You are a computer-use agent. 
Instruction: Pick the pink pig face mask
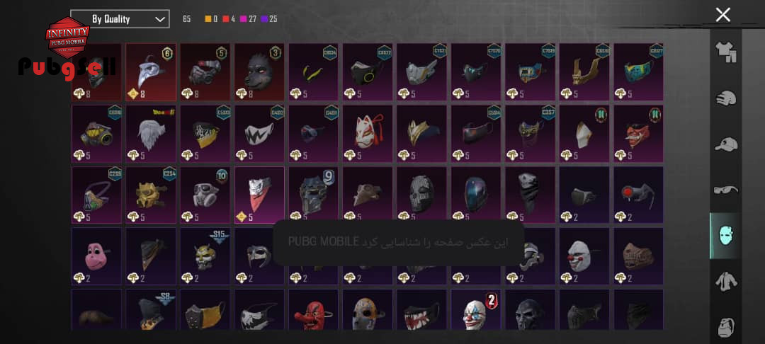click(96, 256)
